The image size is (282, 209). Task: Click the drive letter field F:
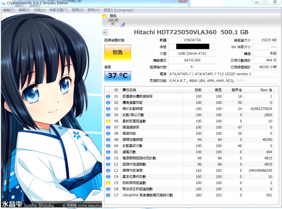click(x=192, y=67)
